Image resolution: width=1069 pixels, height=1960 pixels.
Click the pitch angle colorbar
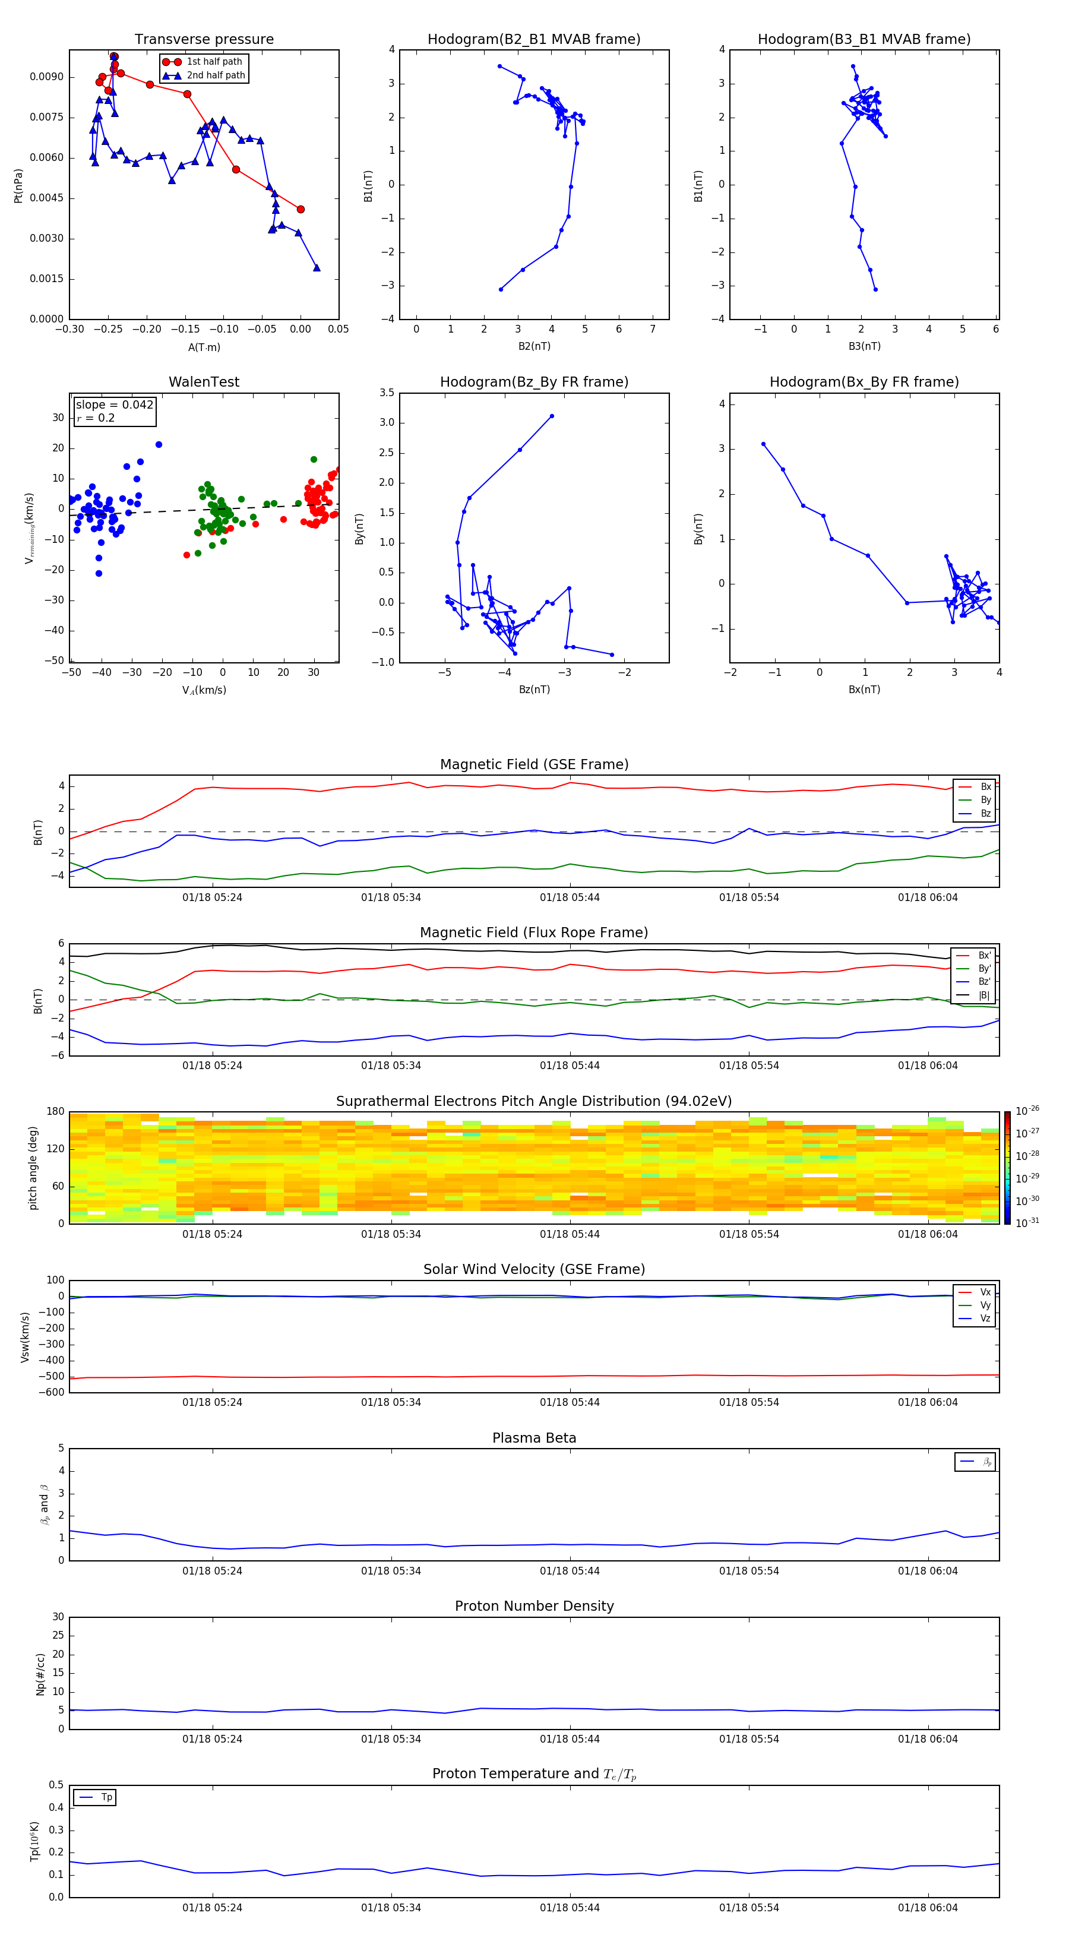click(1007, 1168)
